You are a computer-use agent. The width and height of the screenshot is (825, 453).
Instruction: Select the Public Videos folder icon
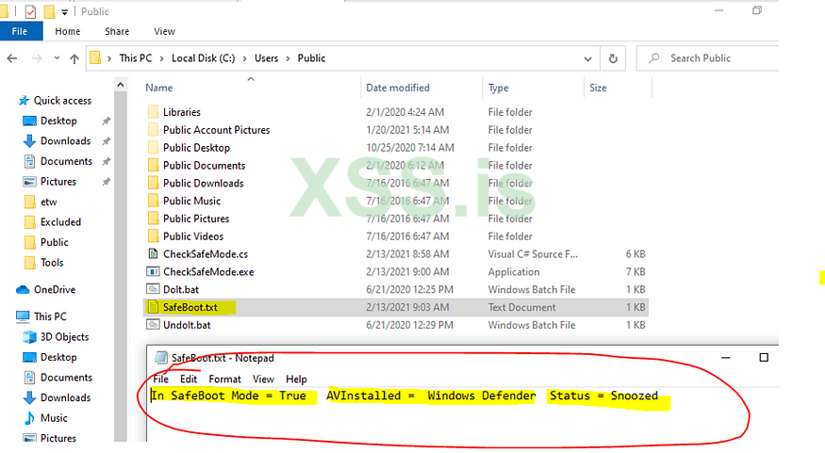[153, 236]
